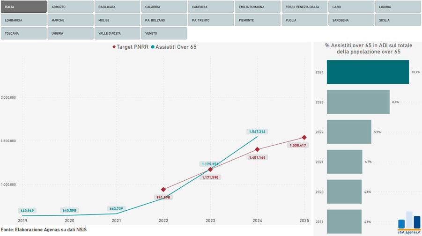Select the ITALIA region filter

(x=23, y=7)
